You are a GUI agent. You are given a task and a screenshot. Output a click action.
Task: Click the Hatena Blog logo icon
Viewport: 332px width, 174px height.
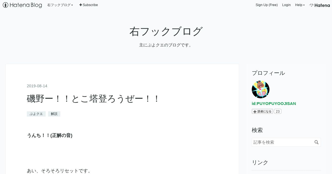click(x=6, y=5)
